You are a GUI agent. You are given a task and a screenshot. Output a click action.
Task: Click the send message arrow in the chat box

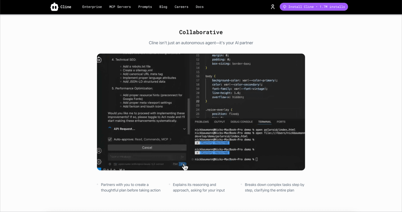(x=182, y=157)
